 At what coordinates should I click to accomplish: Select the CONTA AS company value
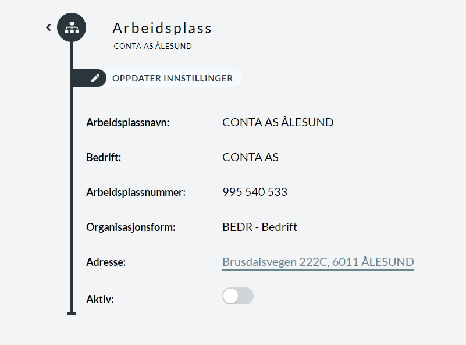point(250,157)
